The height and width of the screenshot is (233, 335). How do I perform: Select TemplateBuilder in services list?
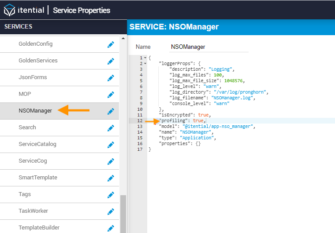click(60, 226)
